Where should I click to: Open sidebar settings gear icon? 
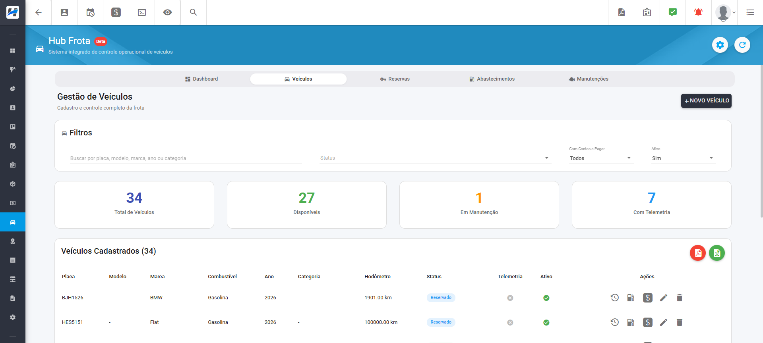pyautogui.click(x=13, y=317)
